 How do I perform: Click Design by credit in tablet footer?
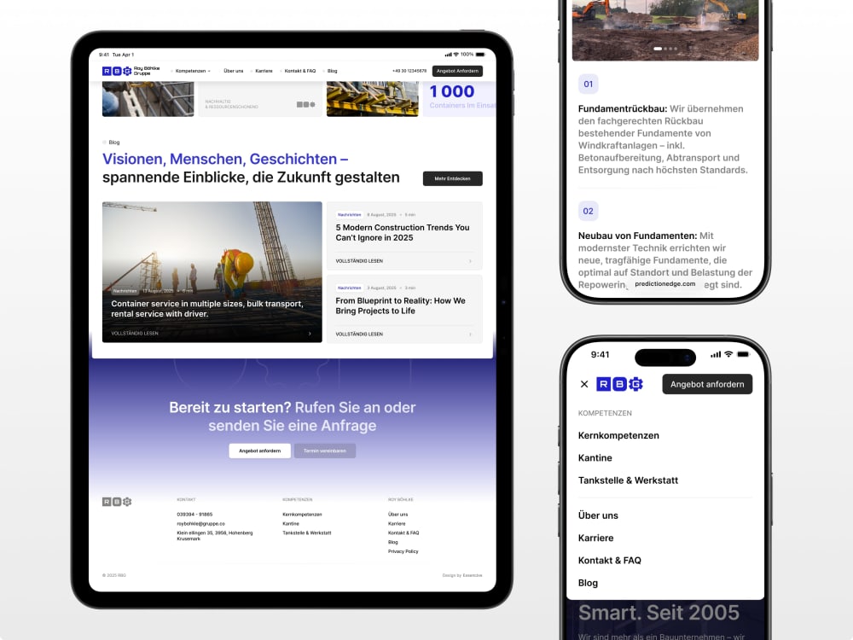coord(461,575)
